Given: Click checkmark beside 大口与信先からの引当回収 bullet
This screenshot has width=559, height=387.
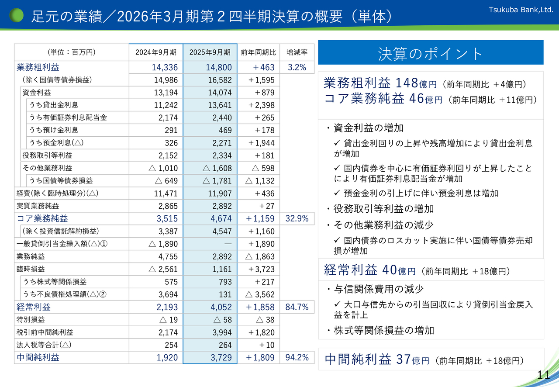Looking at the screenshot, I should coord(337,304).
